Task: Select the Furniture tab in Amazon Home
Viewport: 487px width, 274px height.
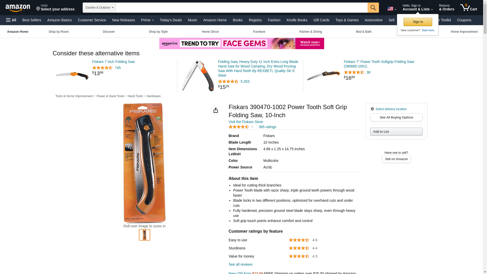Action: click(259, 32)
